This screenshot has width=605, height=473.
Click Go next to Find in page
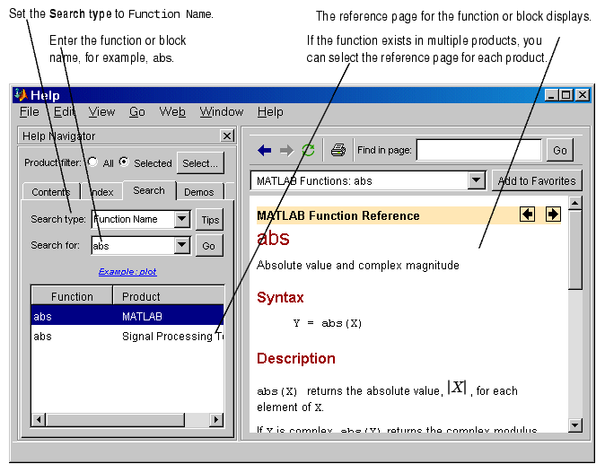coord(560,150)
